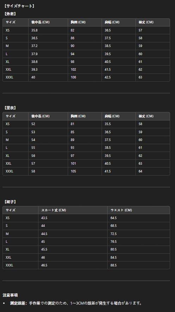Click the スカート丈 (CM) column header
This screenshot has width=175, height=312.
click(x=54, y=210)
